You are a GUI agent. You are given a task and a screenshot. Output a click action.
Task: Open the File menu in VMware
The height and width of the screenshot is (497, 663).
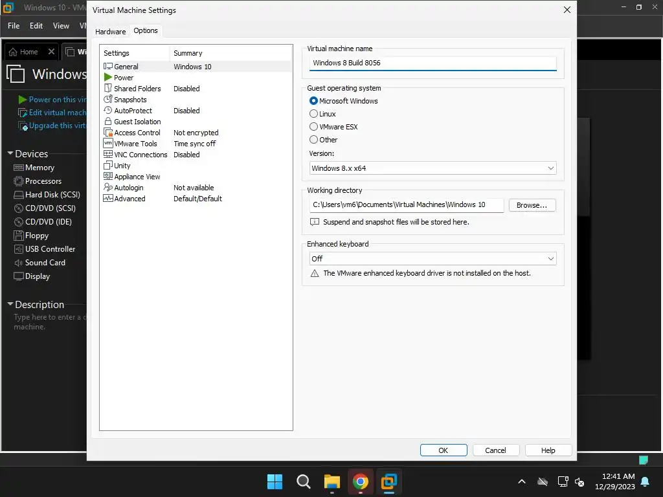click(x=14, y=26)
